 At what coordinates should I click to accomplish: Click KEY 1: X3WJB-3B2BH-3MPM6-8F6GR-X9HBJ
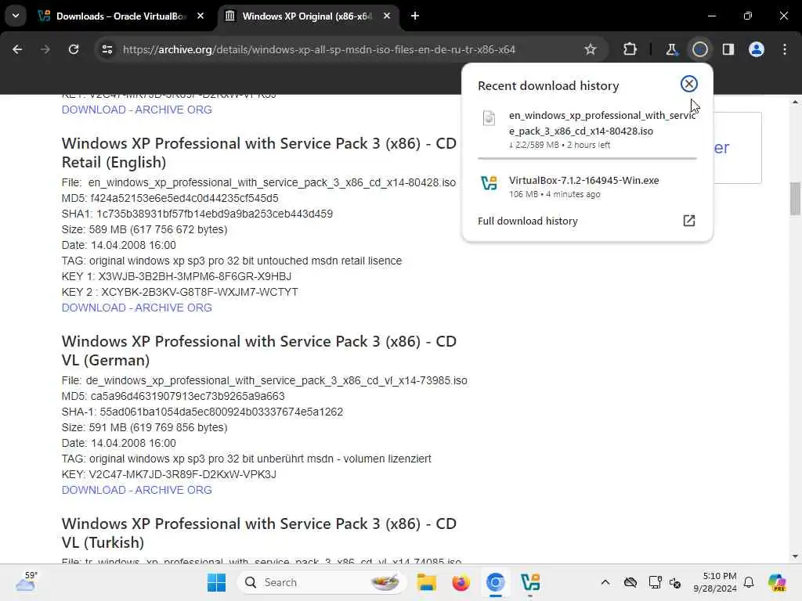[176, 276]
